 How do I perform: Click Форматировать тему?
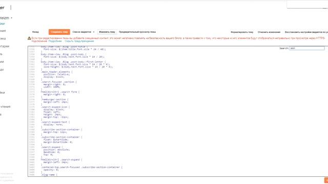click(242, 32)
